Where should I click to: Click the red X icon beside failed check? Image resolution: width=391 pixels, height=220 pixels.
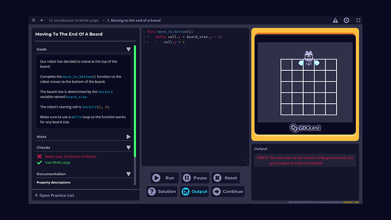(x=39, y=156)
